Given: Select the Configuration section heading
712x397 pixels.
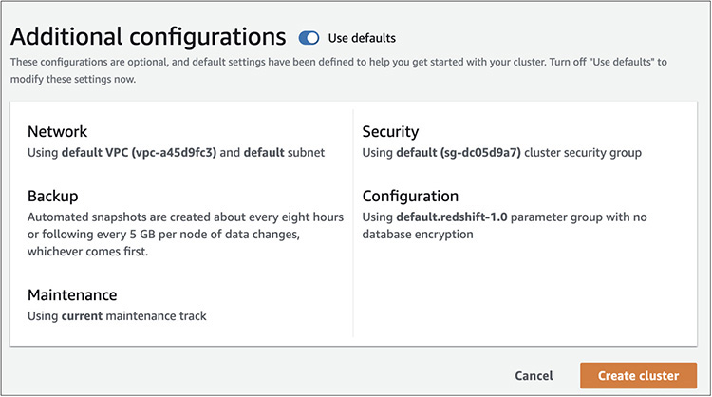Looking at the screenshot, I should click(410, 196).
